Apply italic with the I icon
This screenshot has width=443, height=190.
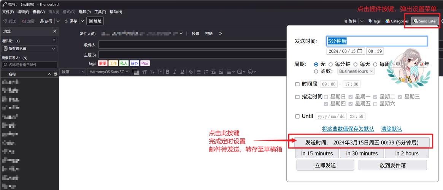point(175,72)
